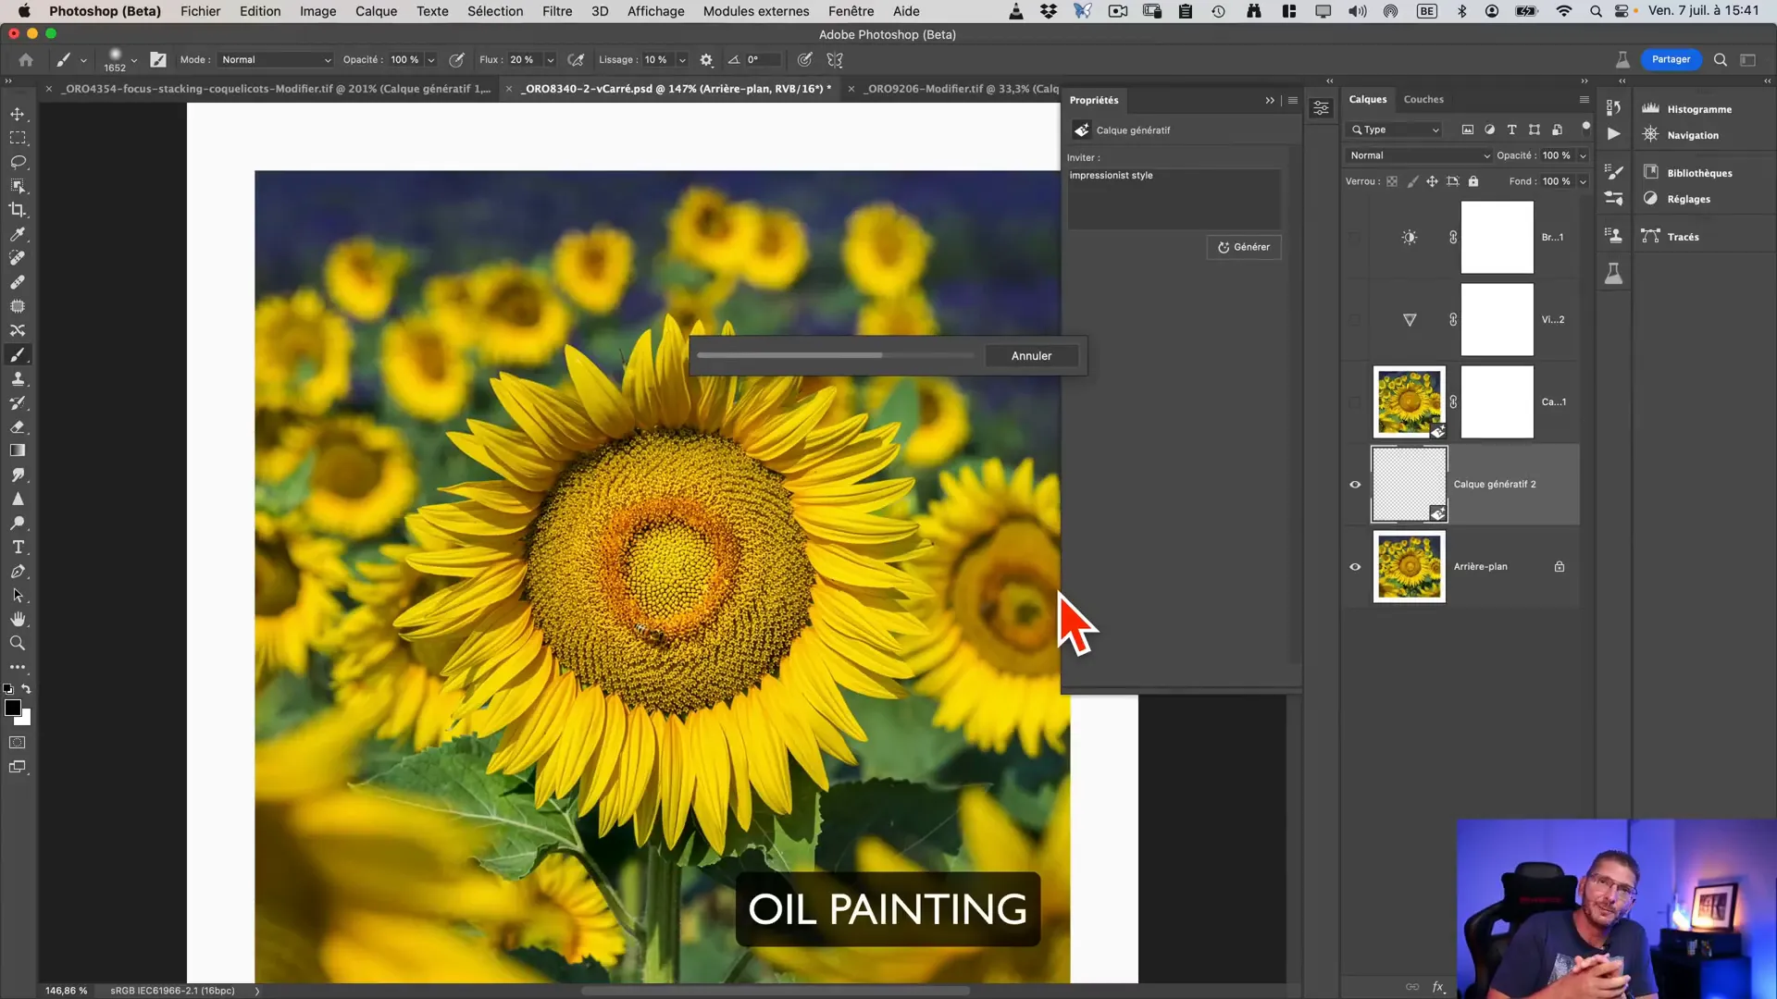
Task: Open the Filtre menu
Action: (x=557, y=11)
